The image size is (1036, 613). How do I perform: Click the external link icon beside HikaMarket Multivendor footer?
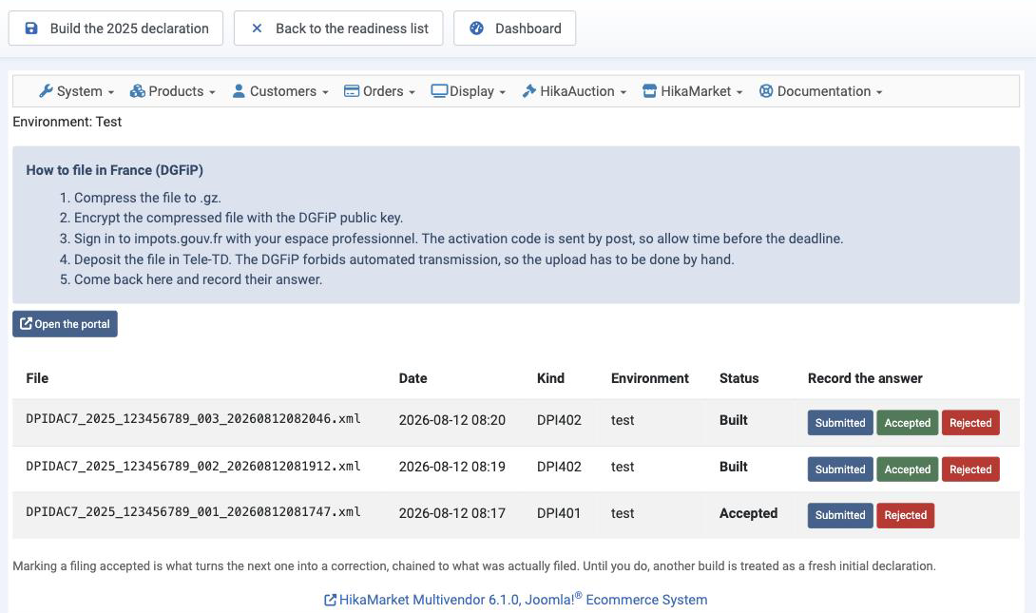pyautogui.click(x=330, y=600)
